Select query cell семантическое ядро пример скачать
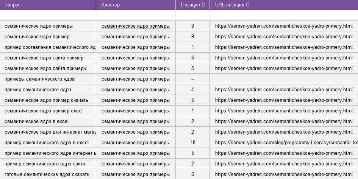This screenshot has width=358, height=179. (46, 100)
